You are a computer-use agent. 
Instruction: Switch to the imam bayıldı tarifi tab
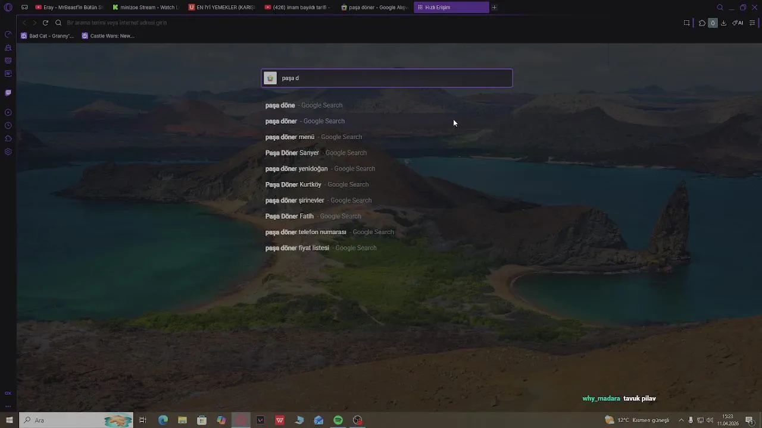pyautogui.click(x=298, y=7)
